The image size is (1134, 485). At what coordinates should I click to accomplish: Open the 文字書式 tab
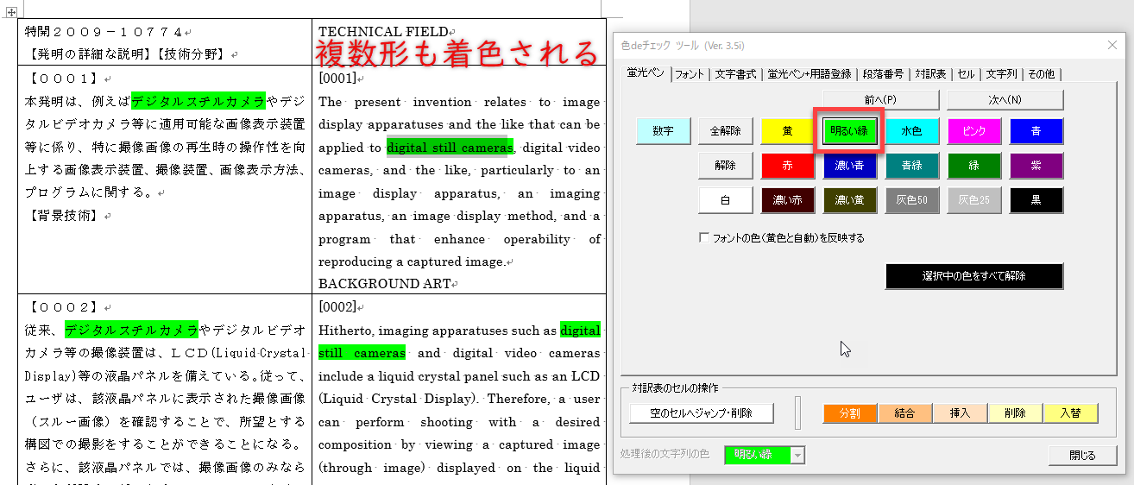[x=735, y=74]
